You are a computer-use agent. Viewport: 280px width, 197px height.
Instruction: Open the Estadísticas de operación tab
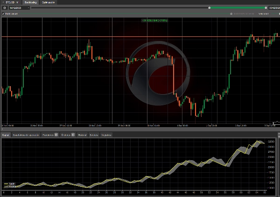[26, 135]
